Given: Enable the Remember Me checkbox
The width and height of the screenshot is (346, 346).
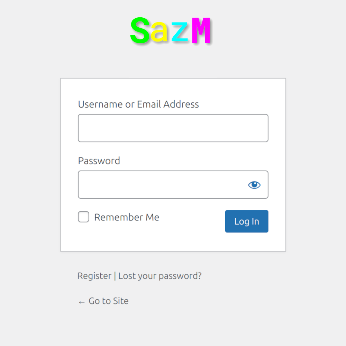Looking at the screenshot, I should click(83, 217).
